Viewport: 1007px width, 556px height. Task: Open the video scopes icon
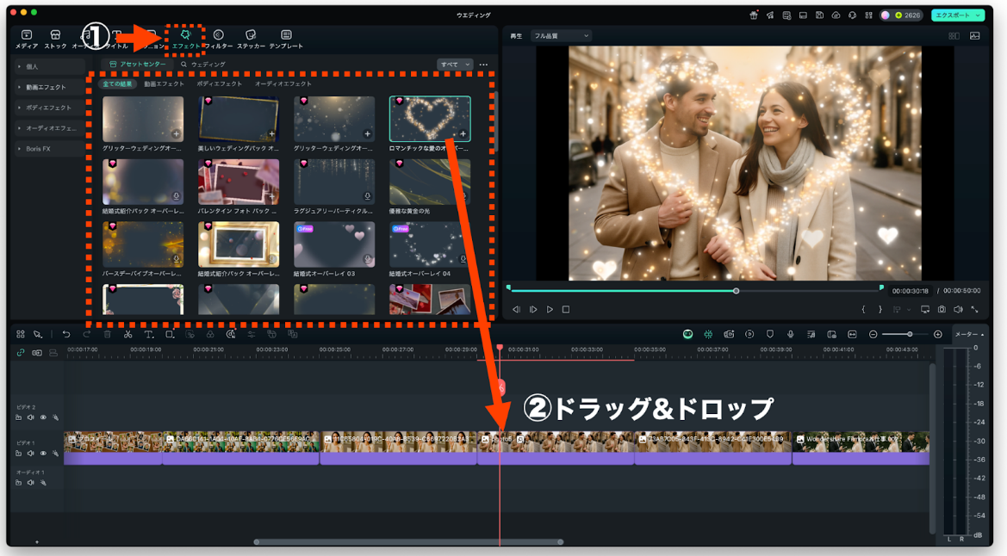[975, 36]
